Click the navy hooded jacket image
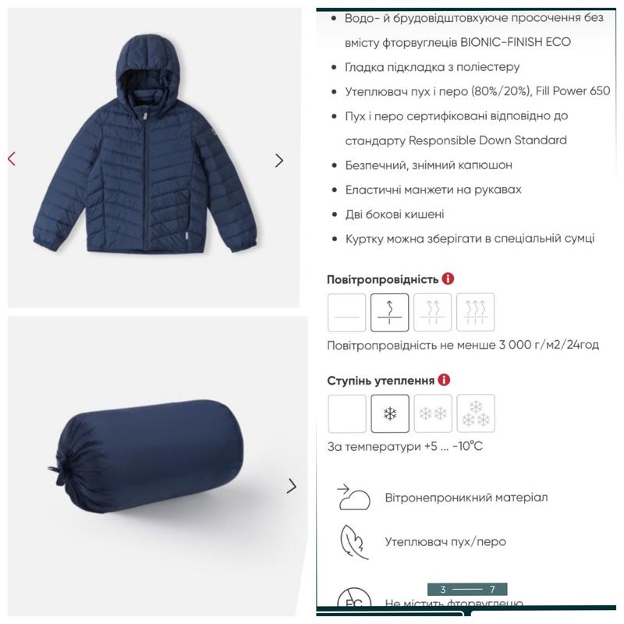The image size is (624, 624). click(145, 145)
